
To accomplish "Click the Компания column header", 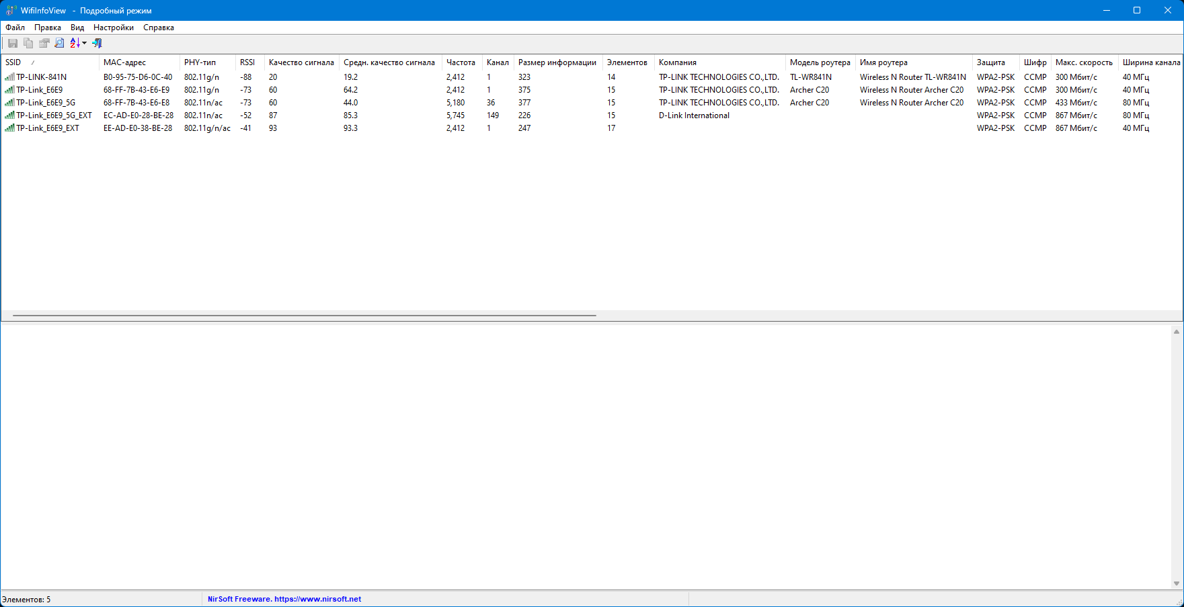I will pyautogui.click(x=678, y=62).
